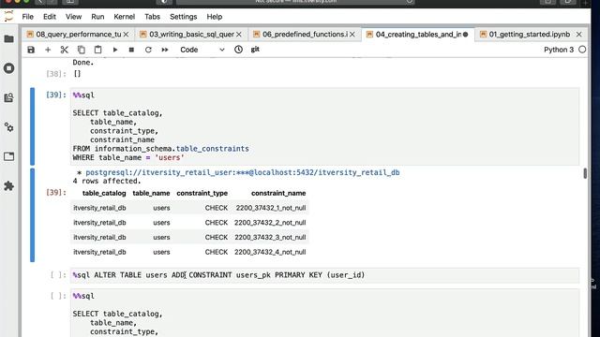This screenshot has width=600, height=337.
Task: Click the notebook vertical scrollbar thumb
Action: coord(585,173)
